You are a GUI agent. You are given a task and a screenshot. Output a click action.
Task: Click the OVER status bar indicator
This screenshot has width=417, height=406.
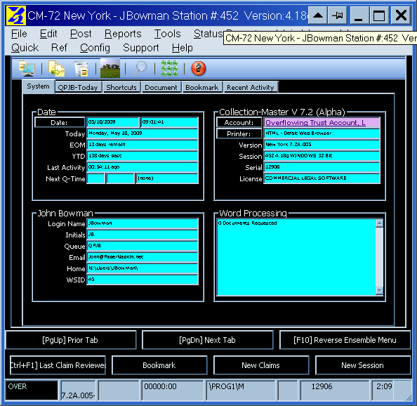coord(32,390)
